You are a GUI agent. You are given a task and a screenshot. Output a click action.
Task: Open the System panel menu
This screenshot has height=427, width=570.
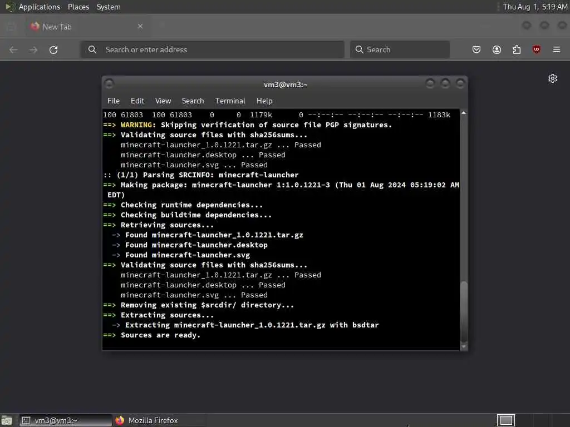coord(109,7)
